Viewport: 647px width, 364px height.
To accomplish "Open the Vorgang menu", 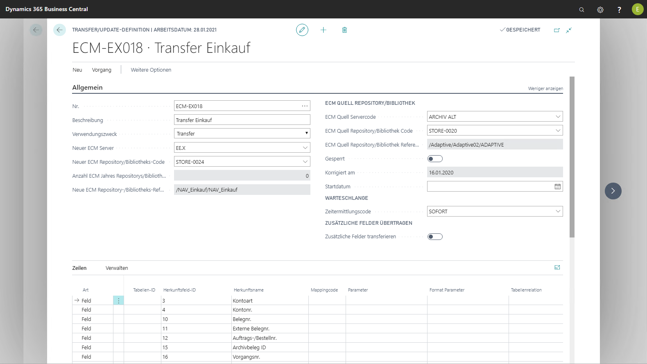I will [x=102, y=70].
